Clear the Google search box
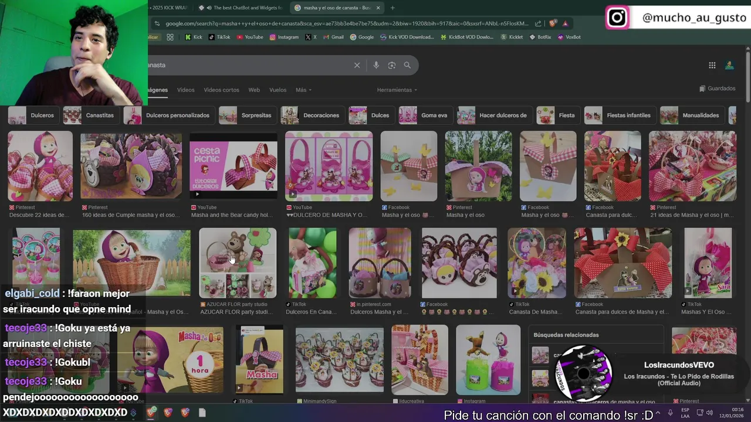Screen dimensions: 751x422 [357, 65]
